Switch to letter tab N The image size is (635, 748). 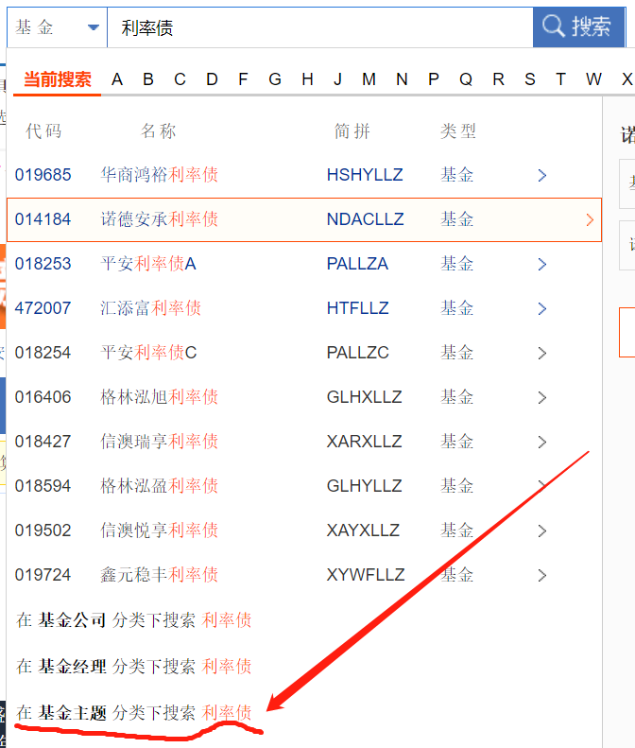[x=402, y=79]
